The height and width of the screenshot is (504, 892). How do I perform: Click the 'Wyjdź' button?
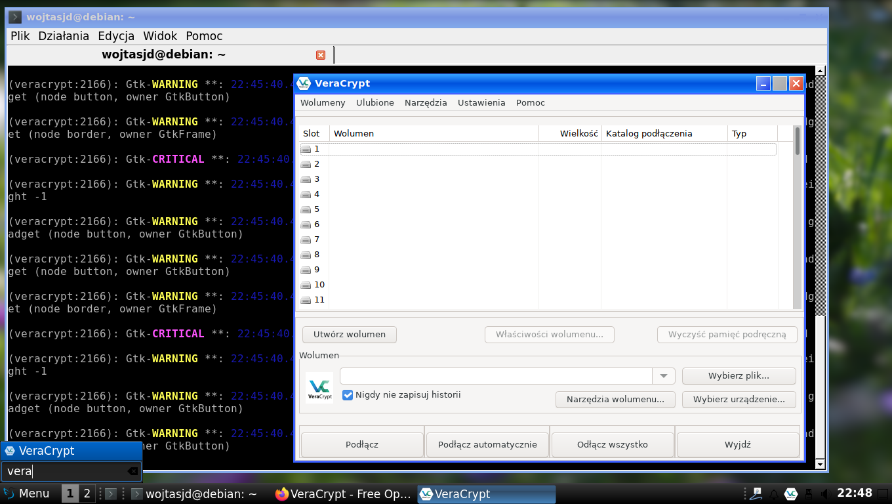(738, 444)
